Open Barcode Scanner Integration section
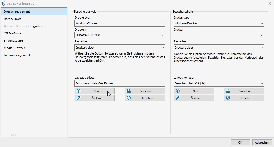This screenshot has width=274, height=147. pos(23,26)
